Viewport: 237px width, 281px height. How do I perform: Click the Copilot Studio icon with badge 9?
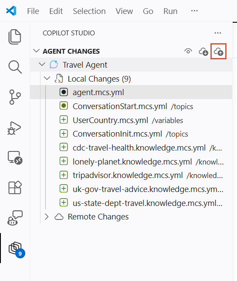coord(17,250)
